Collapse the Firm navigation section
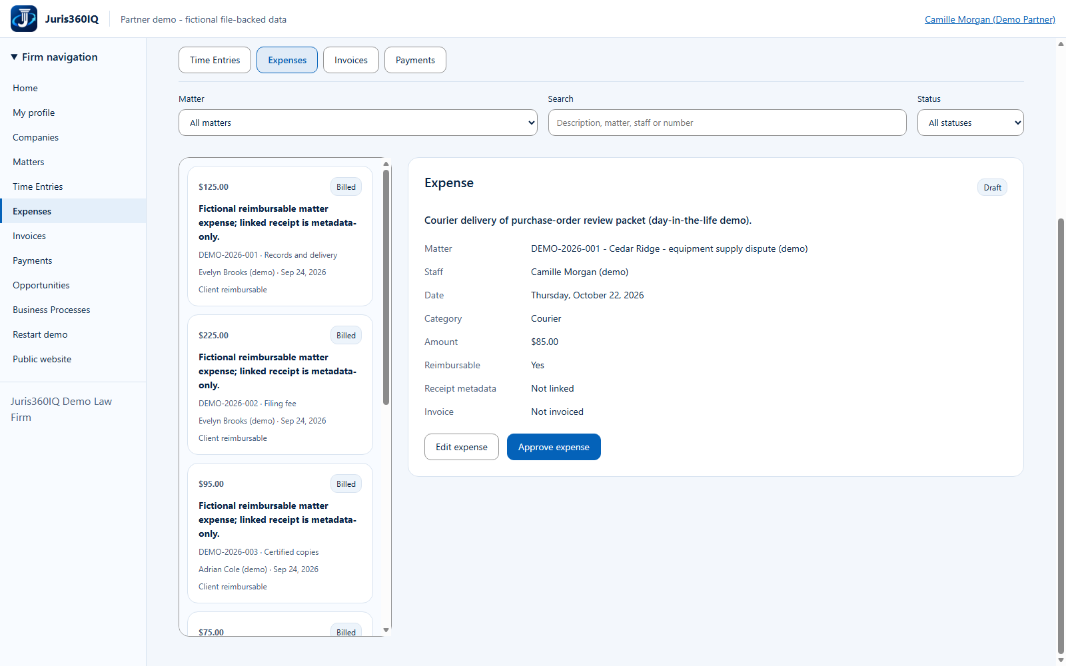Image resolution: width=1066 pixels, height=666 pixels. click(55, 57)
